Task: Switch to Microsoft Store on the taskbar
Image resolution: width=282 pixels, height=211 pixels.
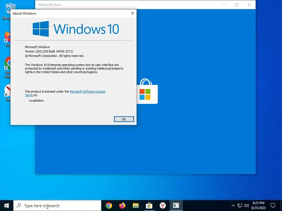Action: pyautogui.click(x=149, y=206)
